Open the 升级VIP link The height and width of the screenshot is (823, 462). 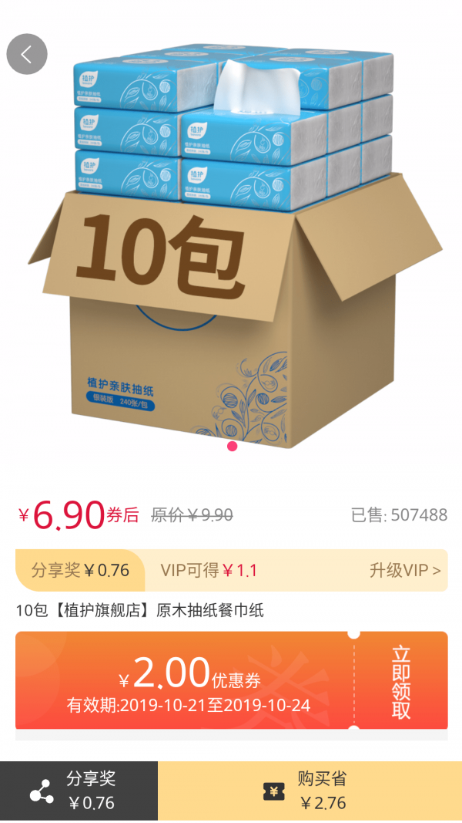(x=406, y=571)
